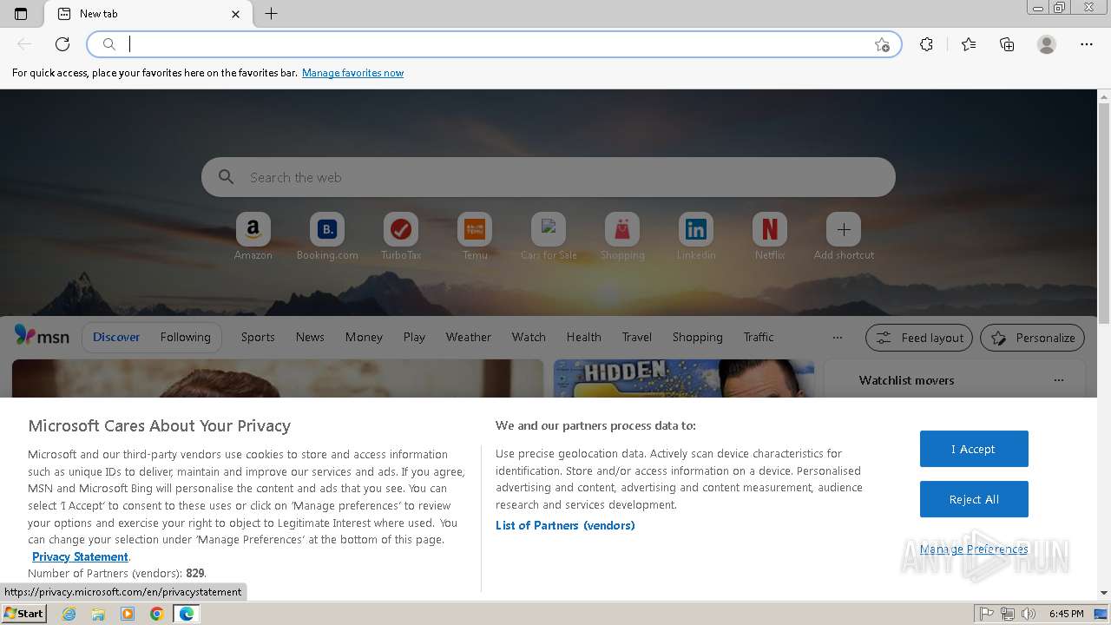
Task: Click the volume tray icon
Action: [x=1029, y=614]
